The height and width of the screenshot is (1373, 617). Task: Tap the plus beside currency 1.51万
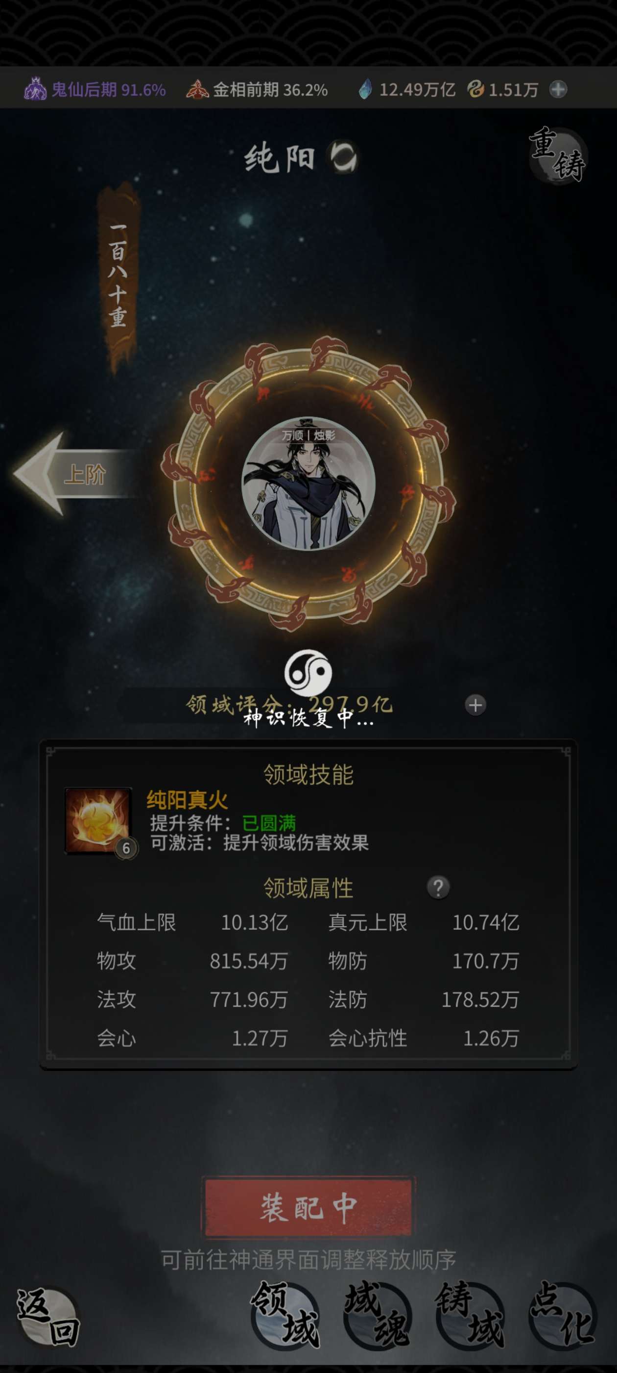tap(558, 90)
